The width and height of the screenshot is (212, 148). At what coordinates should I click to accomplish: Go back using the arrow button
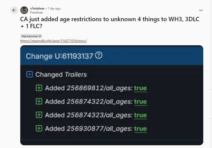[x=14, y=10]
